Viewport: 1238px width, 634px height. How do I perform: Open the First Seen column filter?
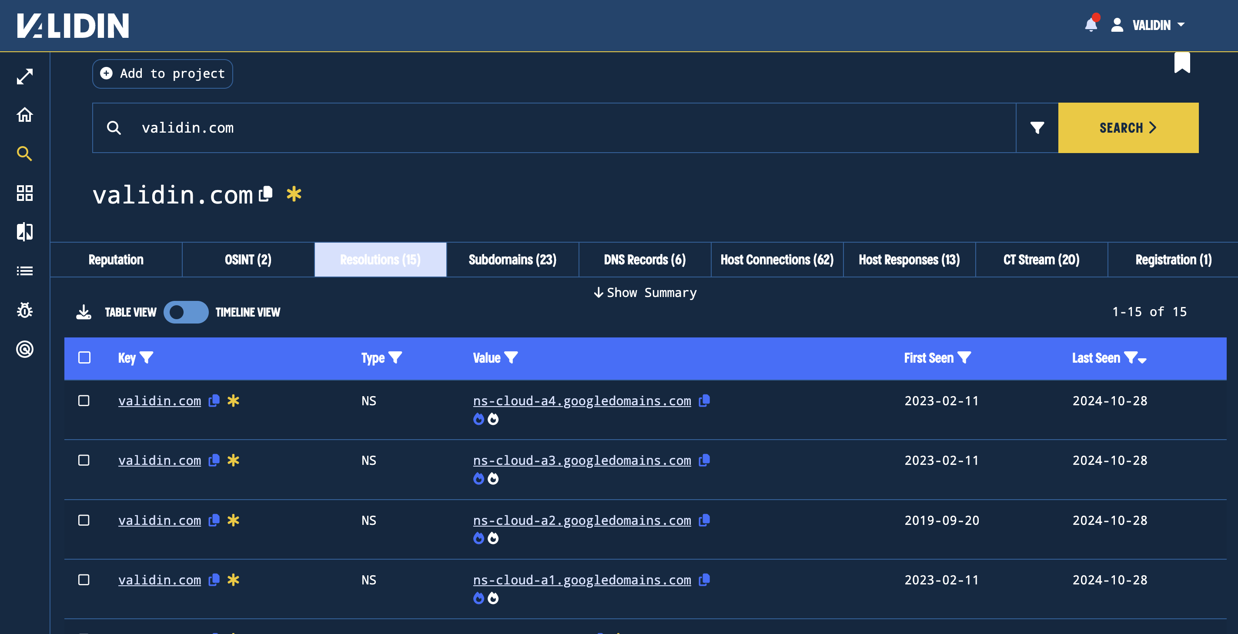coord(964,357)
